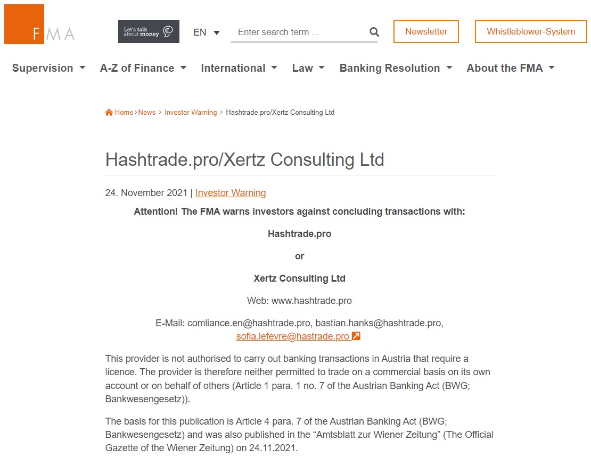Click the home icon in breadcrumb
Screen dimensions: 591x457
(109, 113)
